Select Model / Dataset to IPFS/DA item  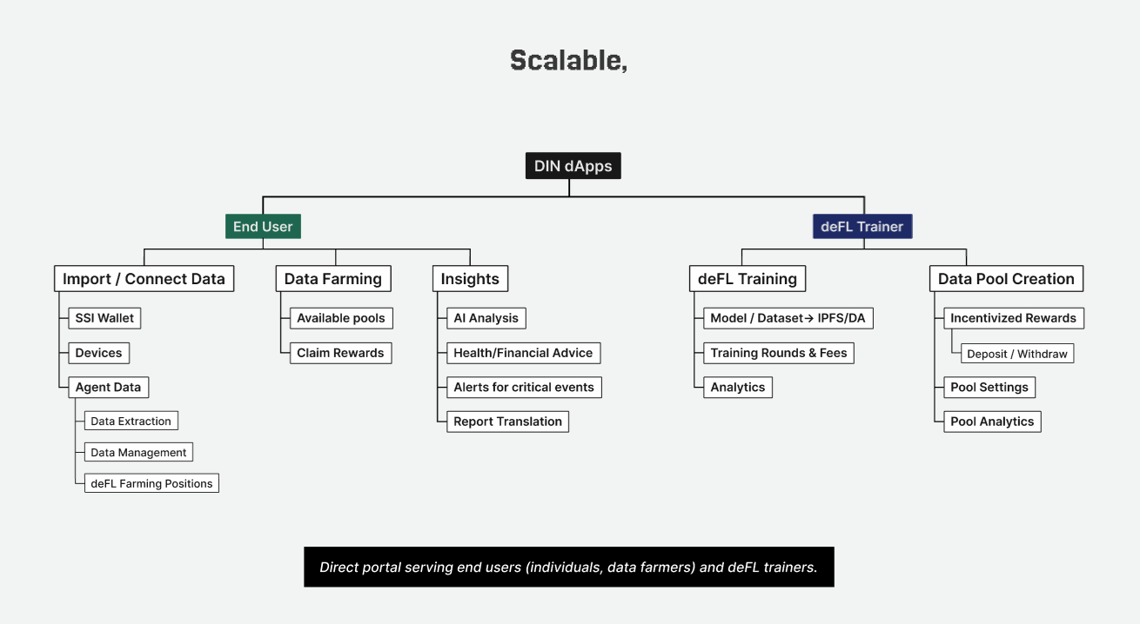click(788, 318)
